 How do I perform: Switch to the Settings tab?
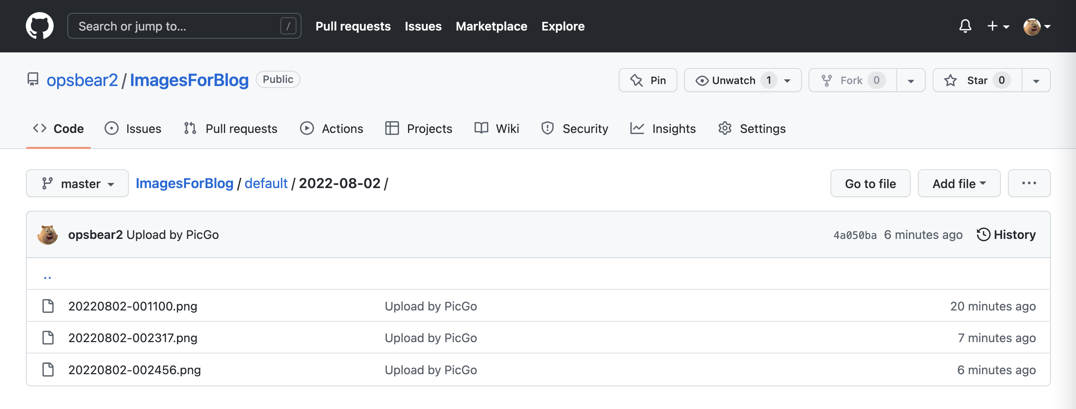[752, 128]
